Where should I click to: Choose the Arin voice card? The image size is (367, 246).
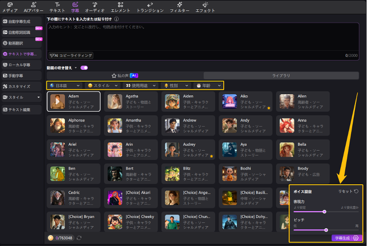(131, 150)
